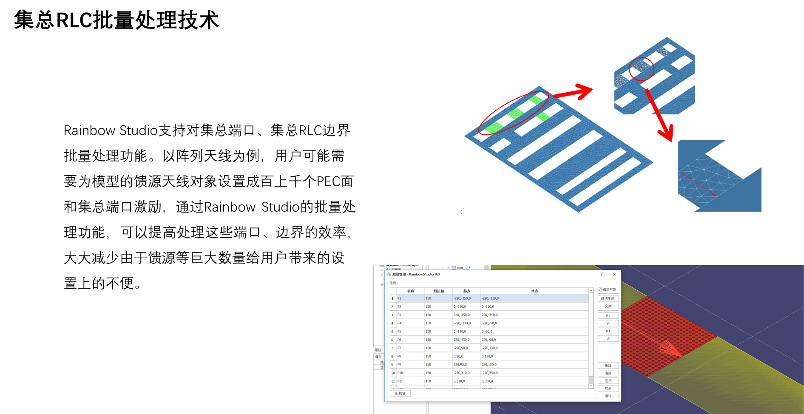
Task: Expand the node left of port_1_5
Action: pos(448,268)
